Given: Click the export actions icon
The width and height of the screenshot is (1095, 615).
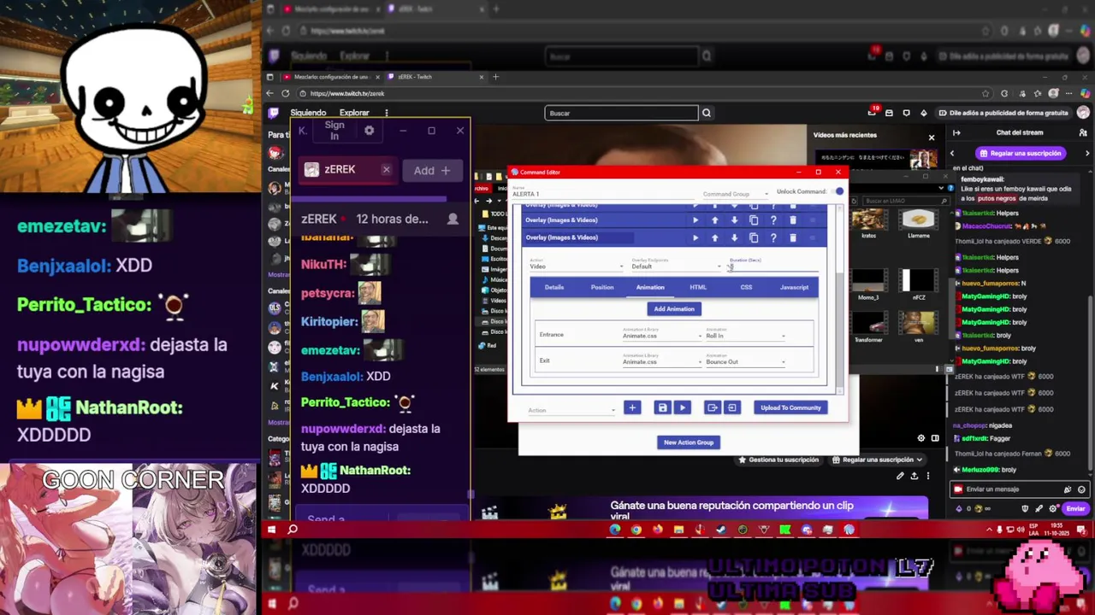Looking at the screenshot, I should coord(712,407).
